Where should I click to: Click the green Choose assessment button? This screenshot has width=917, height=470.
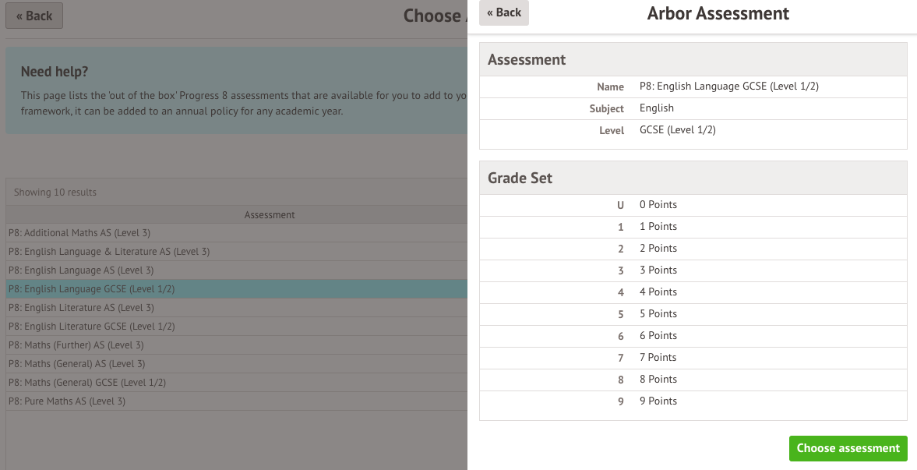tap(848, 448)
